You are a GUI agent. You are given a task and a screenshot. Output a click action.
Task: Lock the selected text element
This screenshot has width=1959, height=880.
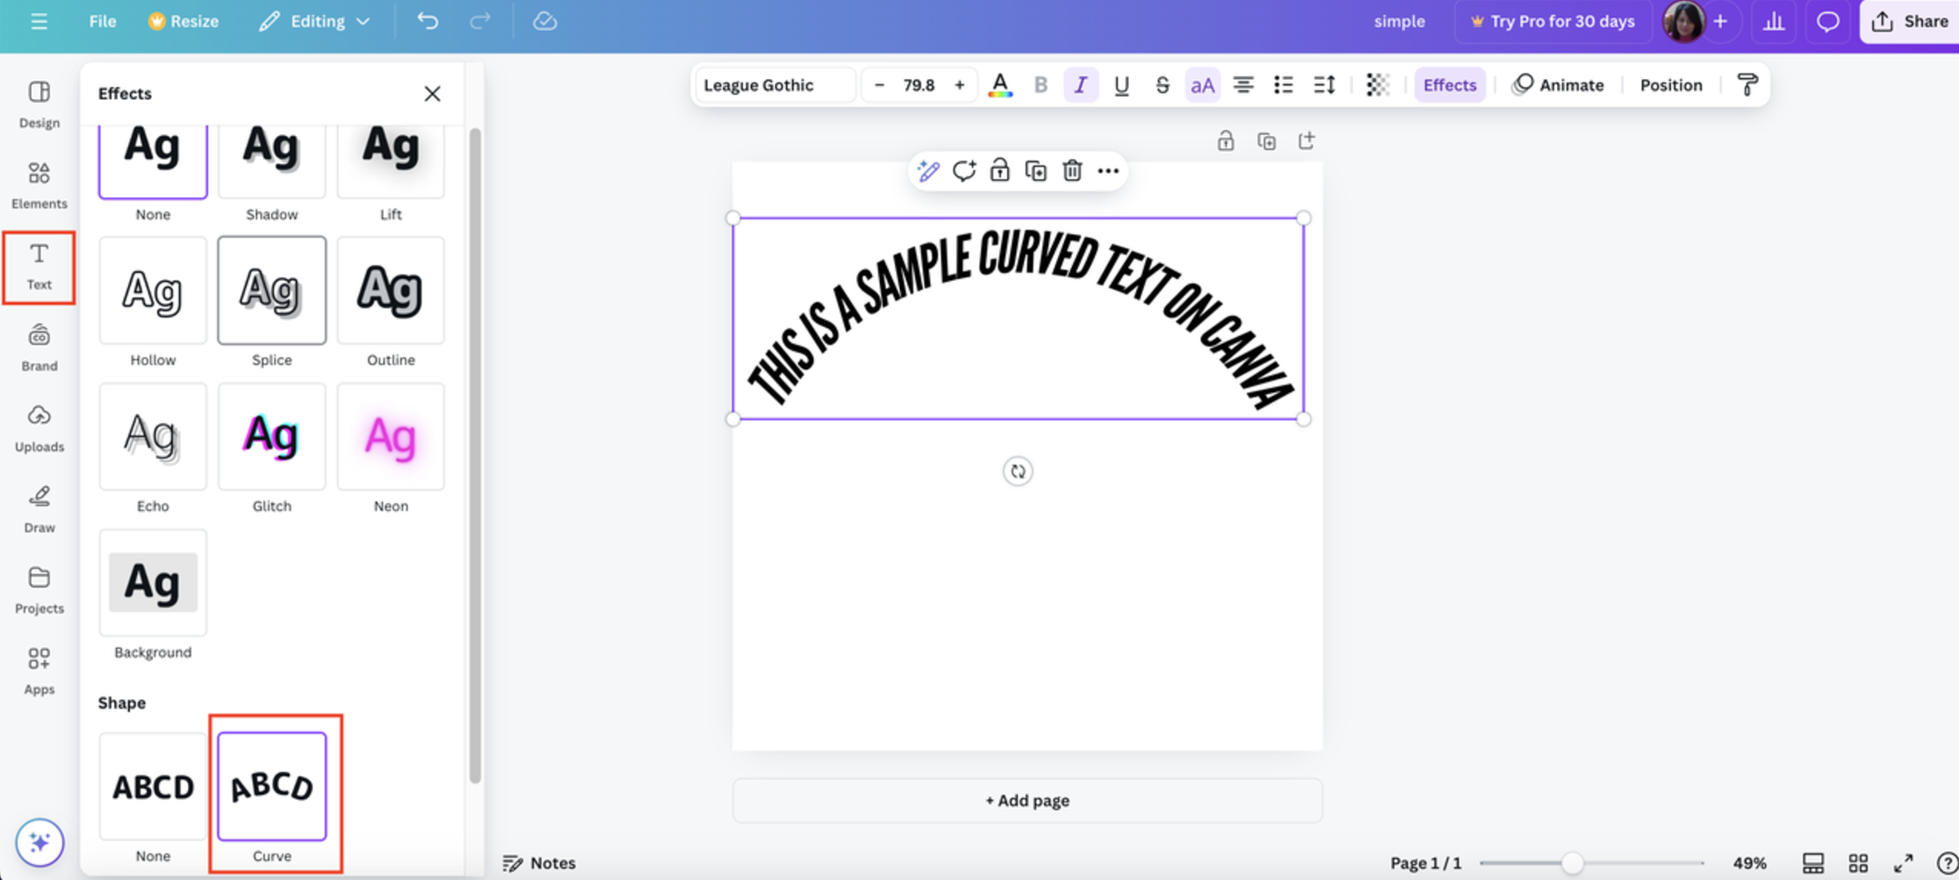click(x=999, y=170)
